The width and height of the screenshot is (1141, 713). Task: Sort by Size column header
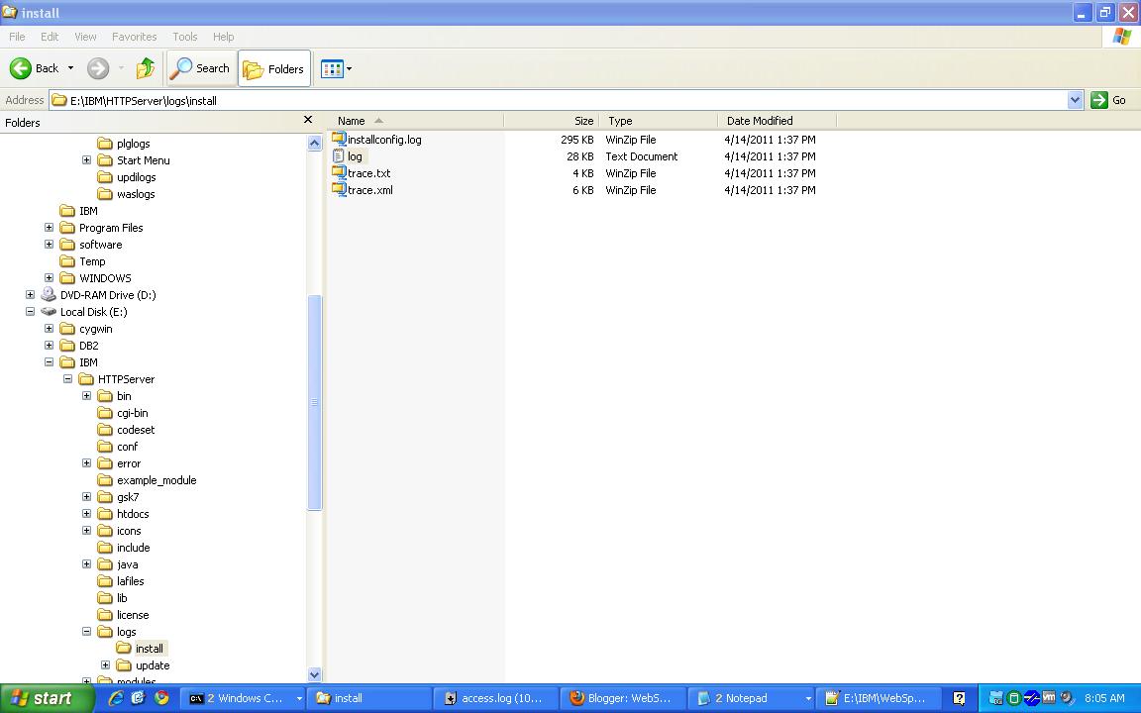click(x=551, y=121)
